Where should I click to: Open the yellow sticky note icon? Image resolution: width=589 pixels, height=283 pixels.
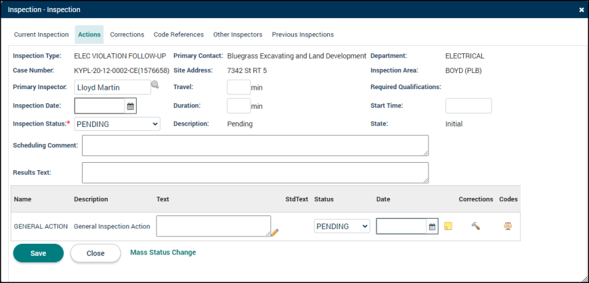[x=448, y=226]
